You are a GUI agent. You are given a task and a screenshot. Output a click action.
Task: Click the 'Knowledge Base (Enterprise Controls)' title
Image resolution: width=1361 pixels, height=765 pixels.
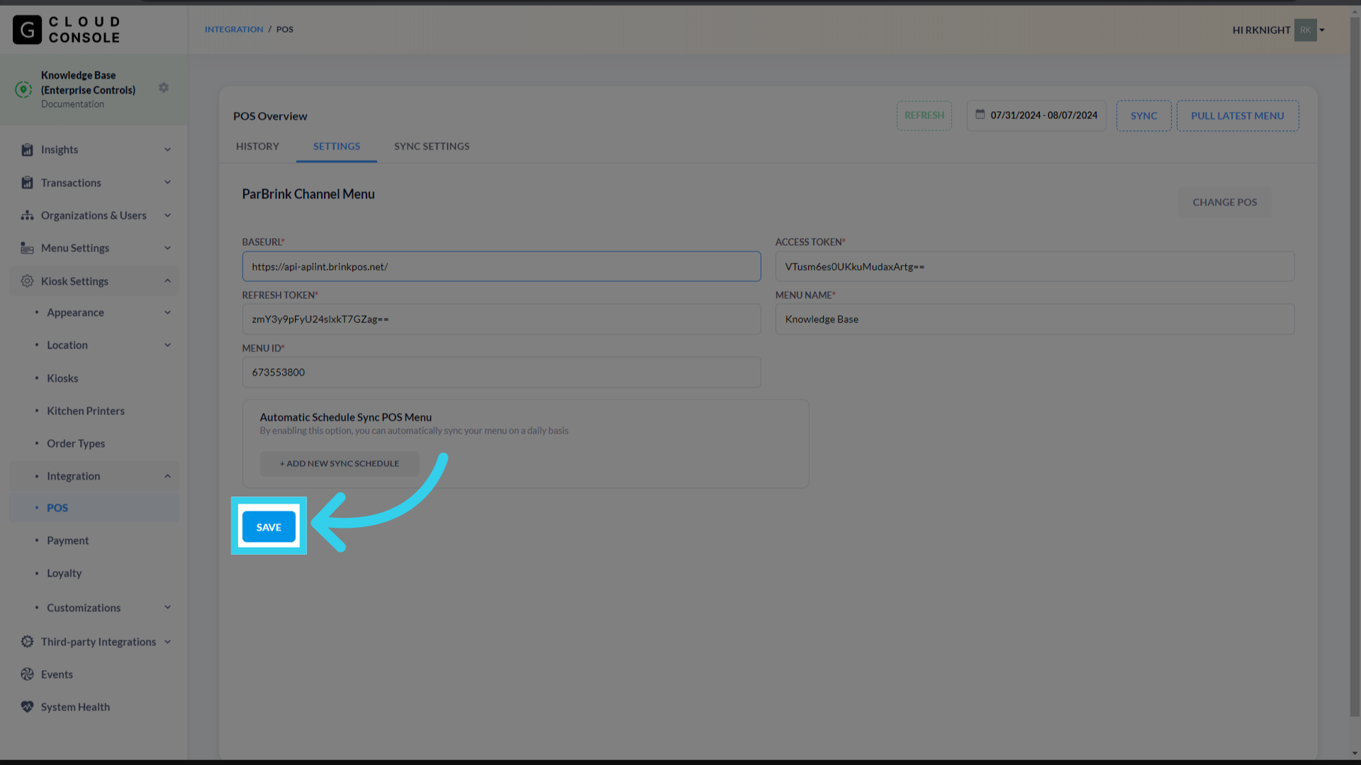click(x=88, y=83)
